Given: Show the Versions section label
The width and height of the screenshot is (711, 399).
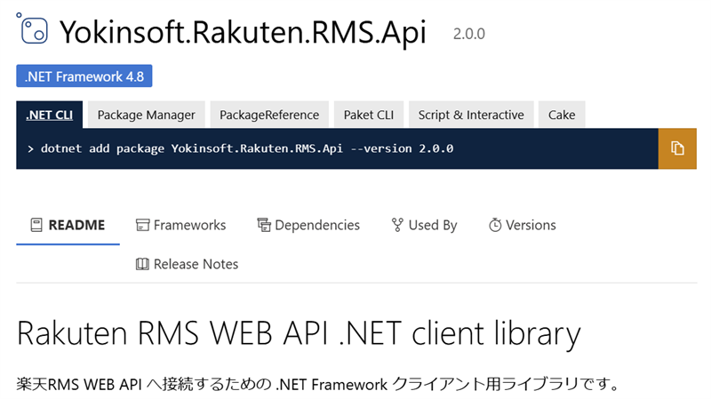Looking at the screenshot, I should coord(531,225).
